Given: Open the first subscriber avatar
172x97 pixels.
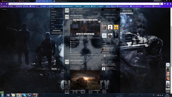Looking at the screenshot, I should [x=104, y=27].
